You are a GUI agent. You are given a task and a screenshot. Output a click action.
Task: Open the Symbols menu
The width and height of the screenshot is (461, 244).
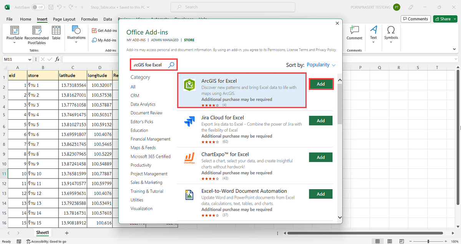point(391,35)
